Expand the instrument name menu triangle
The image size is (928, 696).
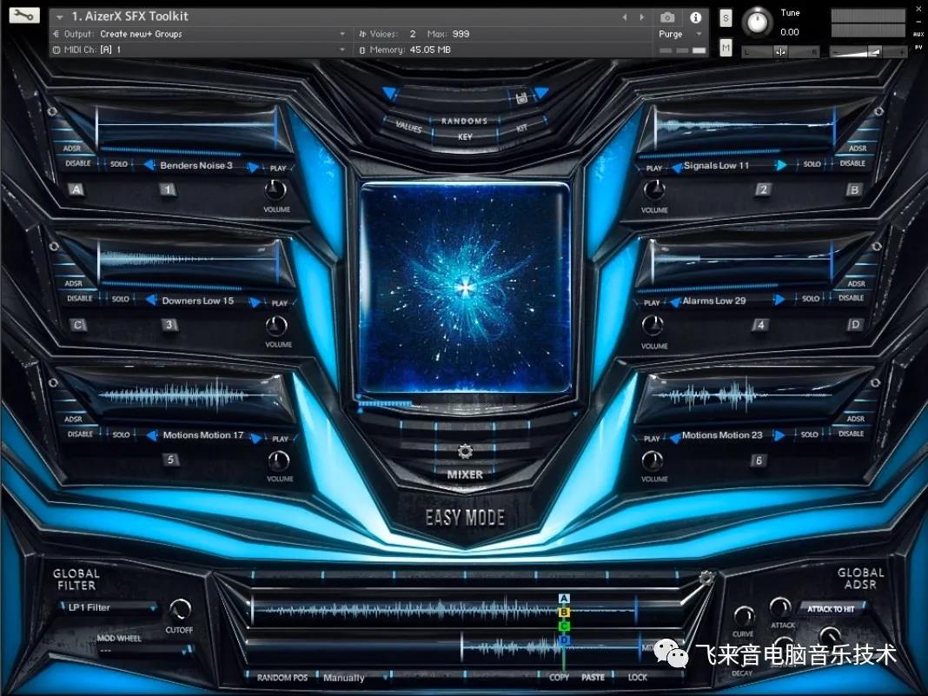[60, 17]
